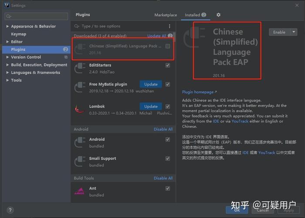Enable Chinese Language Pack checkbox
Screen dimensions: 305x218
[x=167, y=46]
